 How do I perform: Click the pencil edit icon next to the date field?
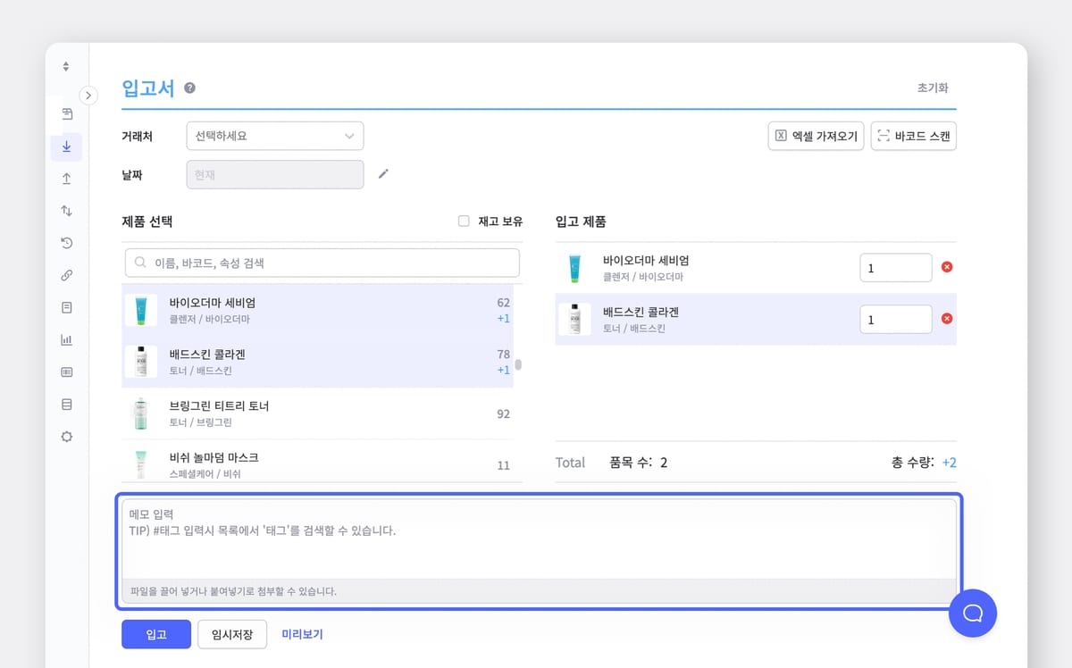[x=383, y=175]
